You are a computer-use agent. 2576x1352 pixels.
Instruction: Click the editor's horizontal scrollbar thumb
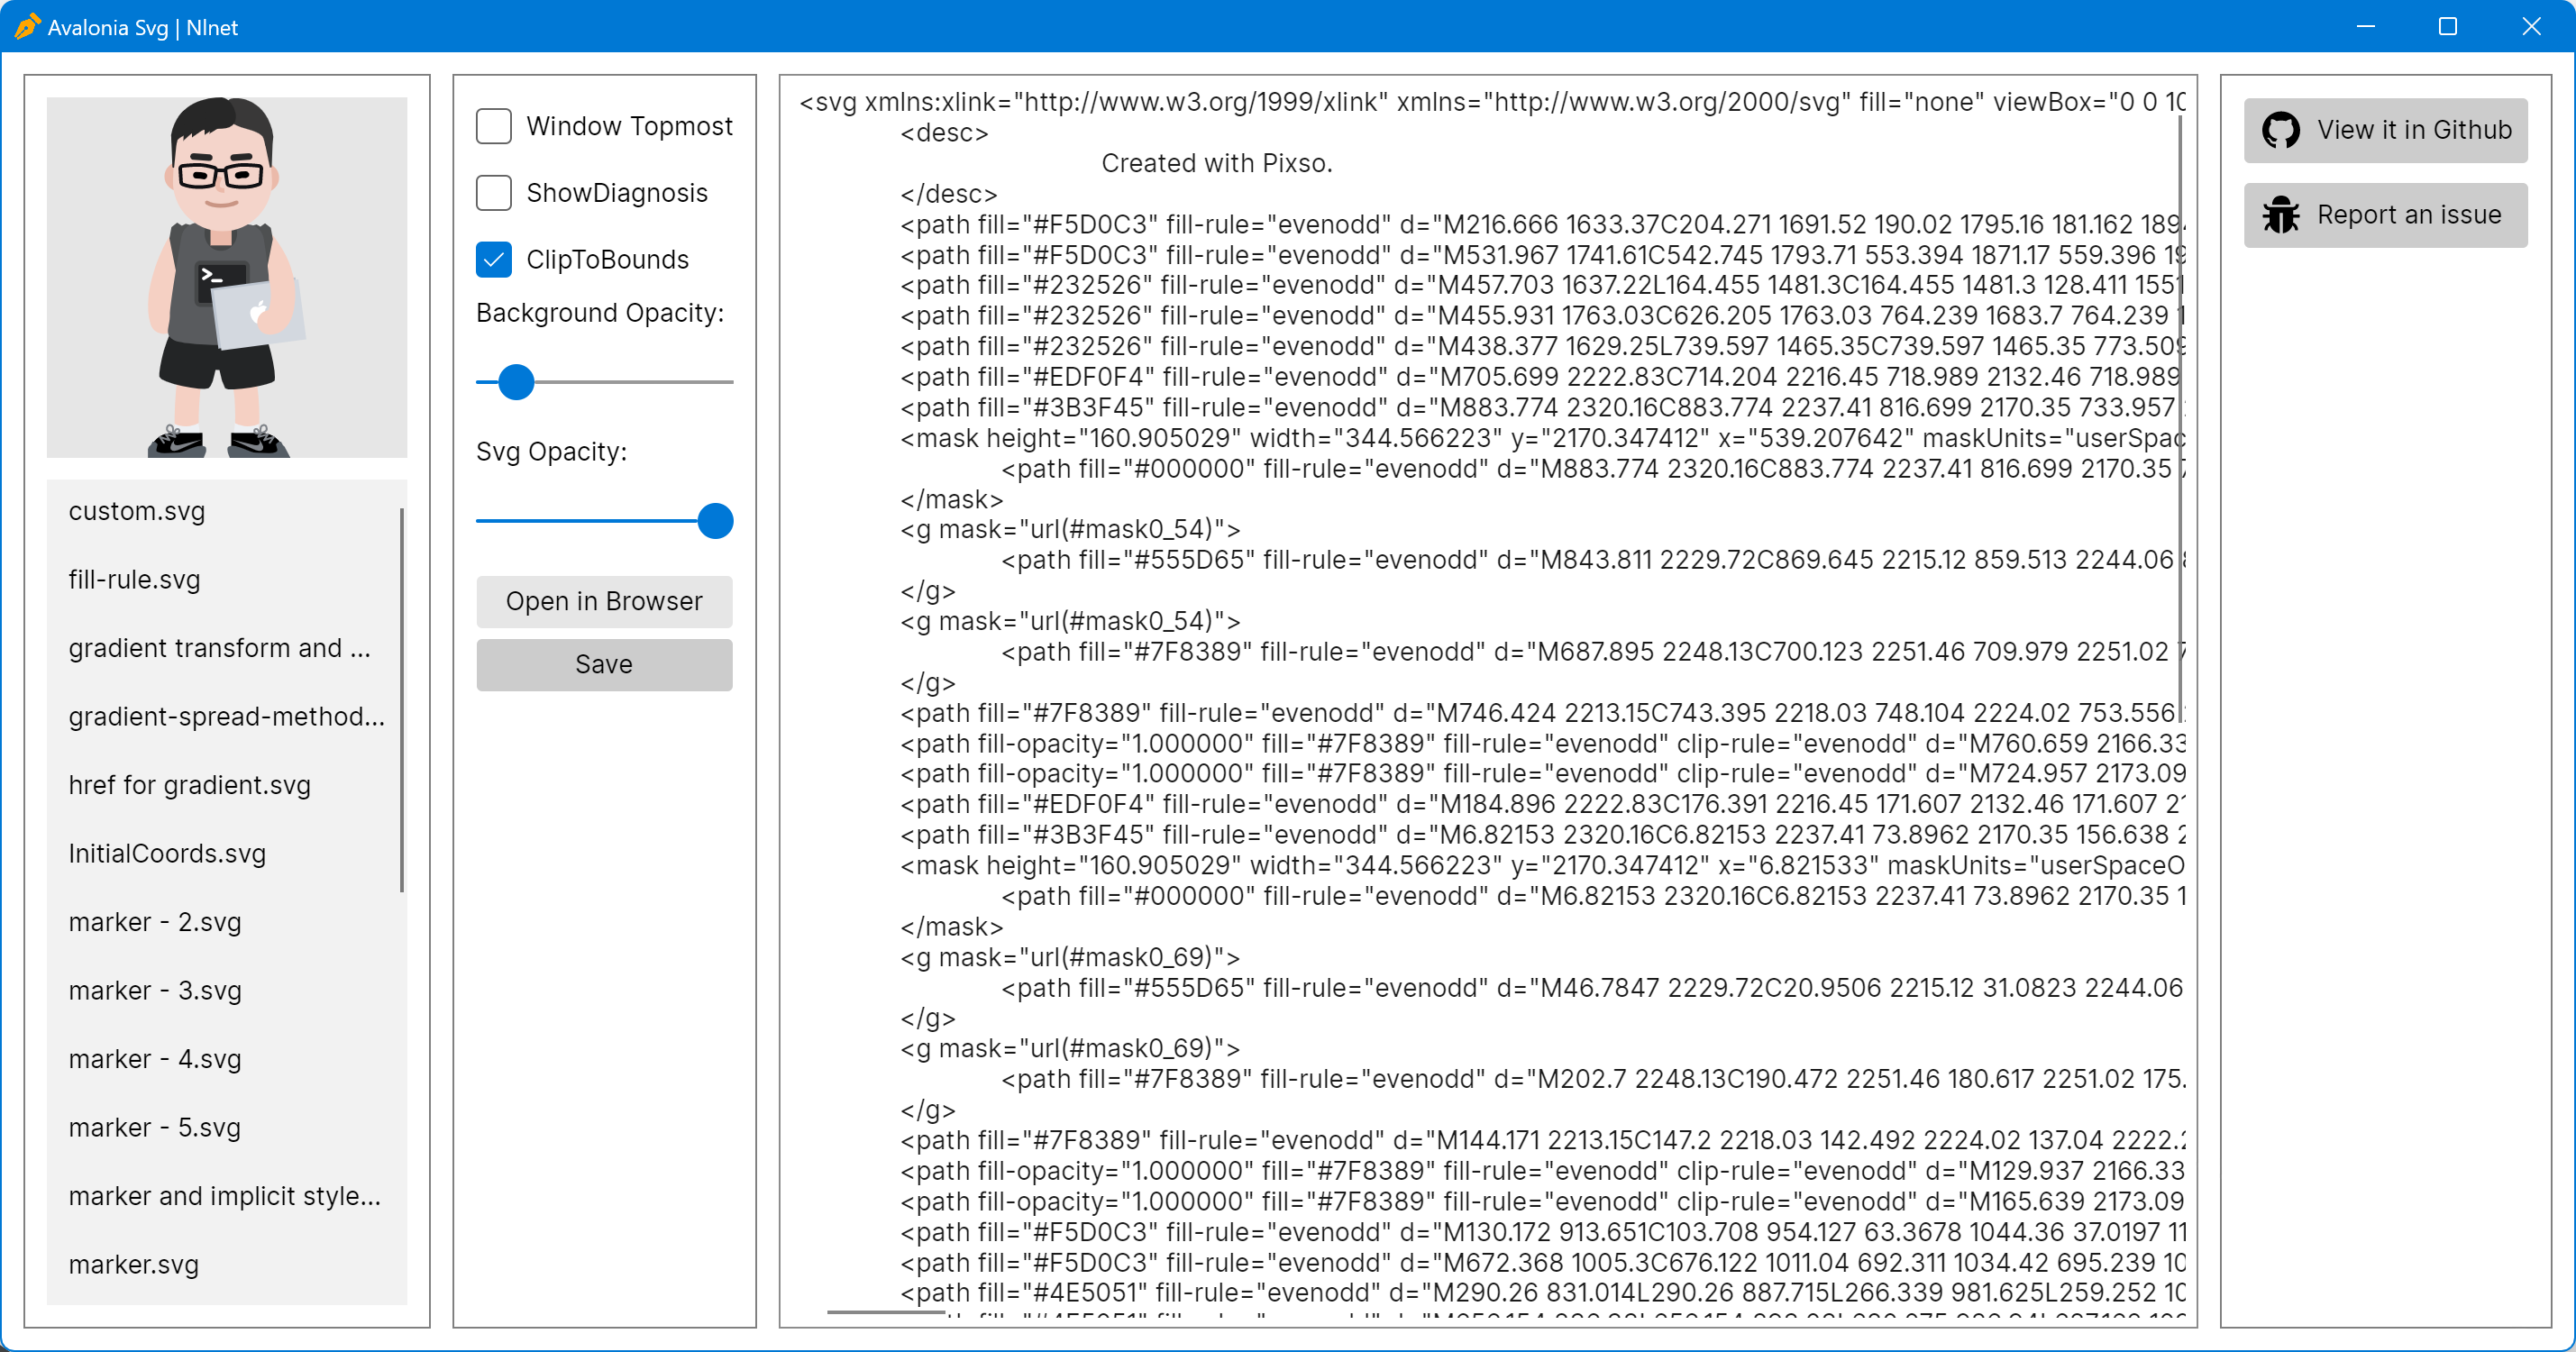[885, 1311]
